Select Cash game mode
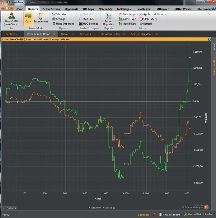This screenshot has width=216, height=218. 28,19
